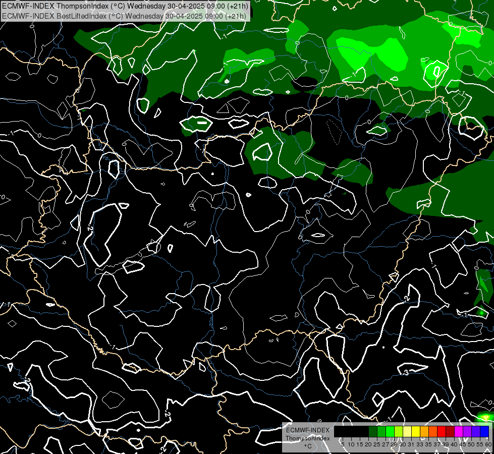Select the purple 45–50 legend swatch
Image resolution: width=494 pixels, height=454 pixels.
point(467,431)
